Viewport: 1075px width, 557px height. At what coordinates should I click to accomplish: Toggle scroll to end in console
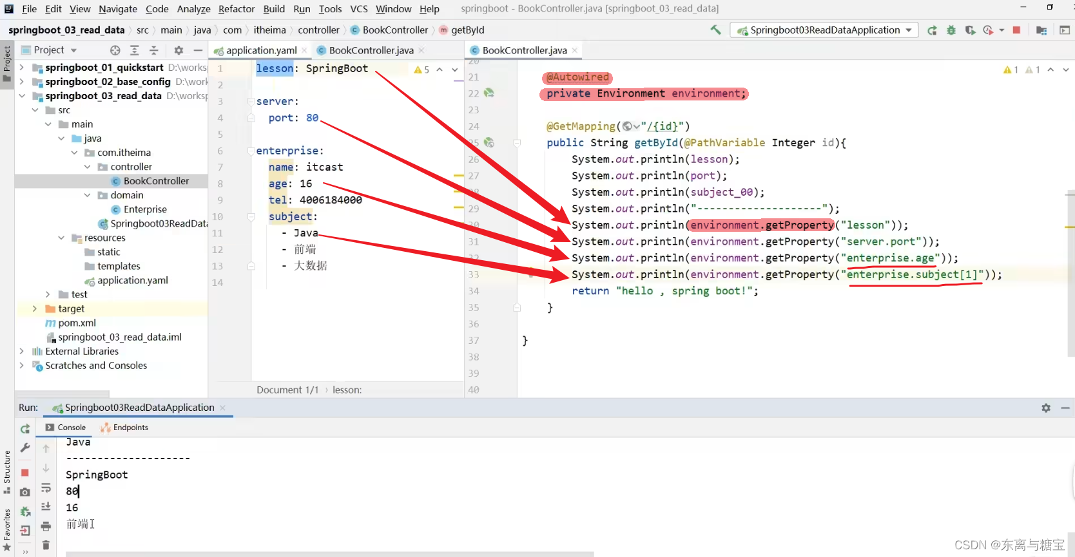click(46, 507)
